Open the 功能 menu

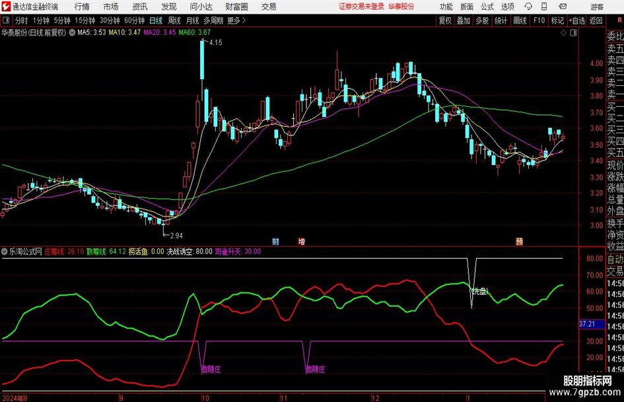pyautogui.click(x=446, y=7)
